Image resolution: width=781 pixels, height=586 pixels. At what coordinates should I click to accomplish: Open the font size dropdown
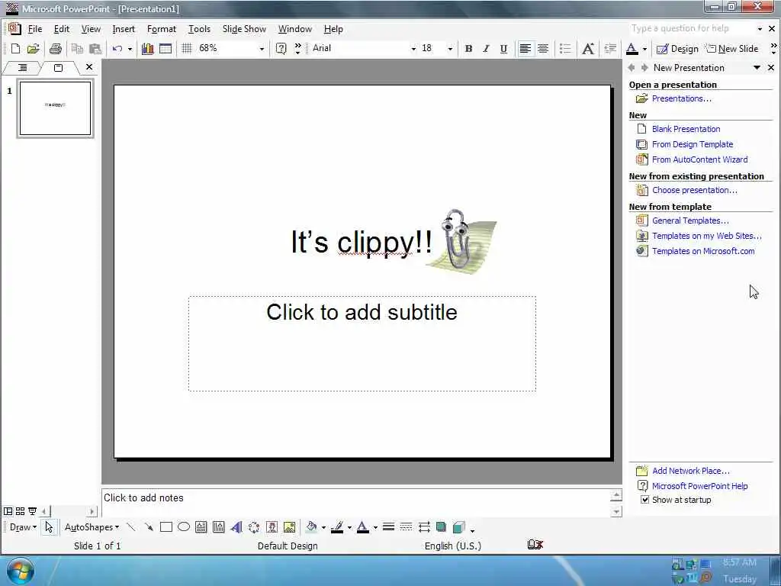[x=450, y=48]
